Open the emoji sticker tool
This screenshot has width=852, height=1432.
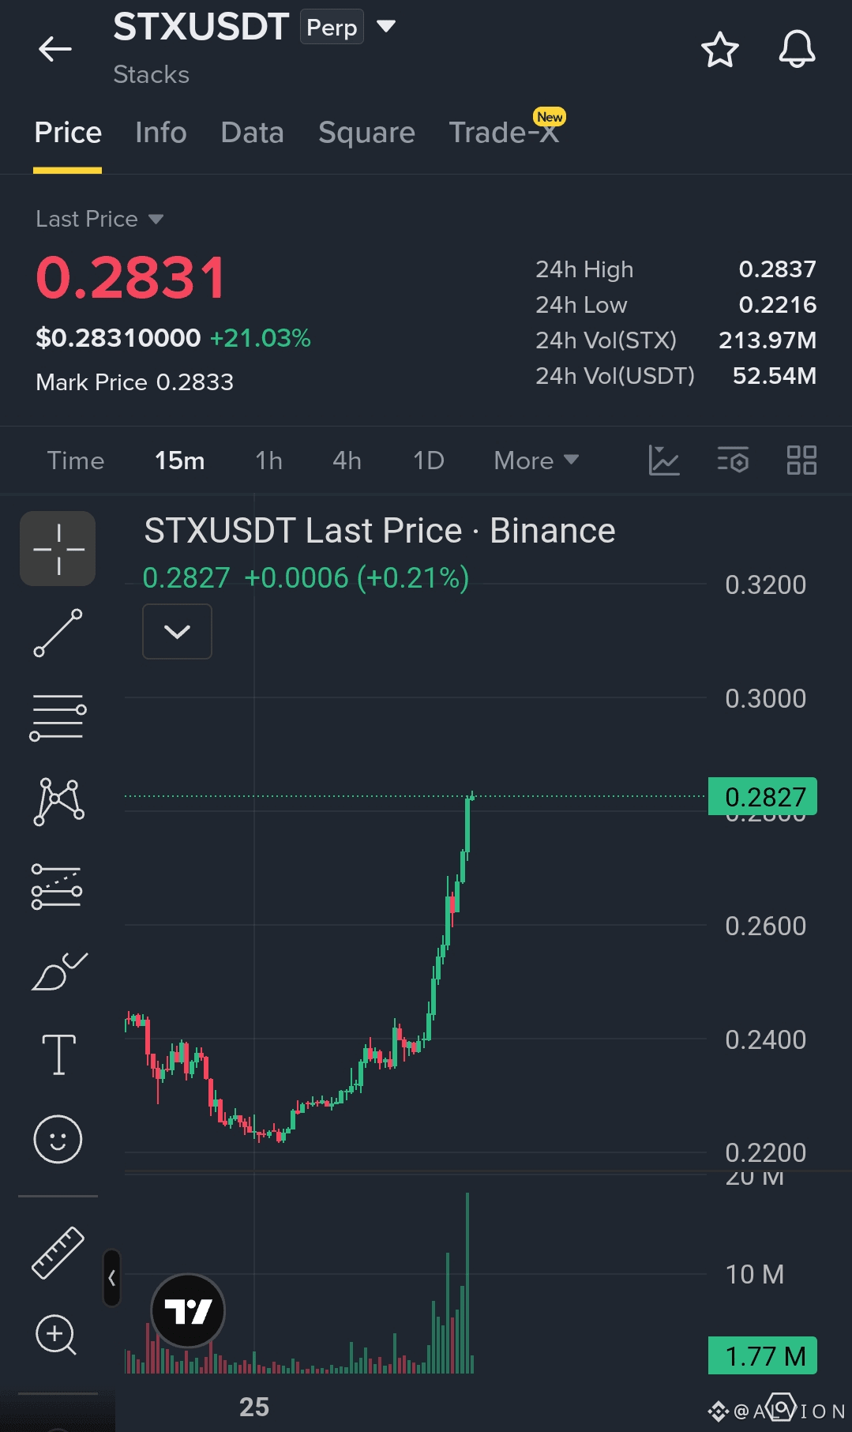58,1139
